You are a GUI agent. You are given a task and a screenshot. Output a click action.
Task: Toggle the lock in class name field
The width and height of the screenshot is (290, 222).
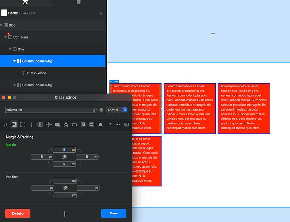pyautogui.click(x=94, y=110)
